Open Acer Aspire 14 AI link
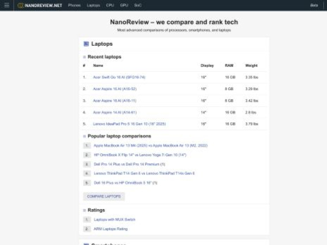 click(114, 112)
